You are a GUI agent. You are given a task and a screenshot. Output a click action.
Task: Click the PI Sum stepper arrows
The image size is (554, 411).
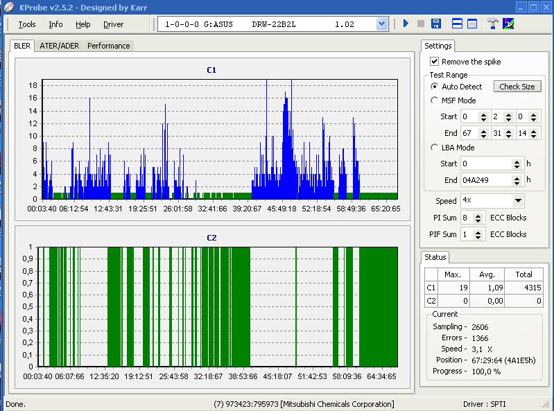pos(478,218)
